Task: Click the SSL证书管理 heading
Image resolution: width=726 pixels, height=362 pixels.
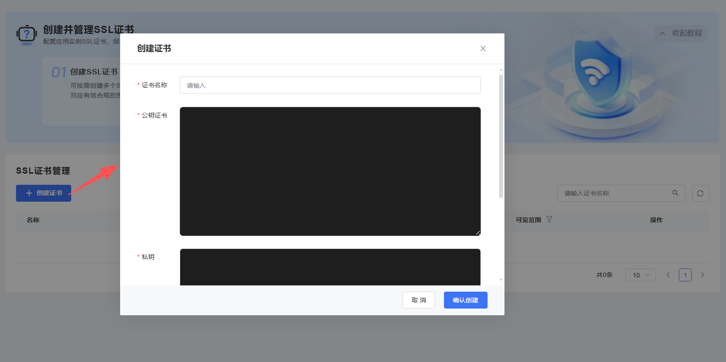Action: [43, 171]
